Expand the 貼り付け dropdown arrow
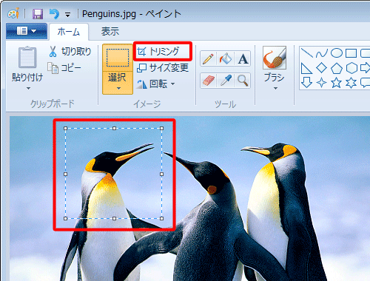370x281 pixels. point(28,88)
